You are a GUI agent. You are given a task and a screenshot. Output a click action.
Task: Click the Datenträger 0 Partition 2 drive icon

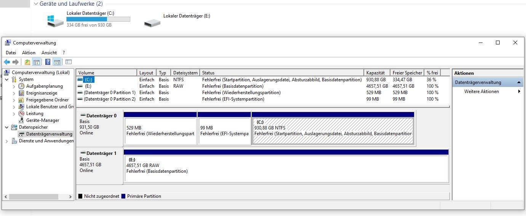(x=80, y=99)
